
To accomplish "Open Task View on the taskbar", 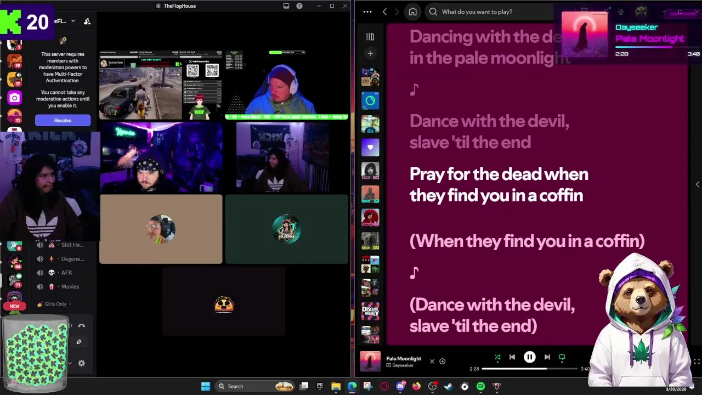I will point(304,386).
